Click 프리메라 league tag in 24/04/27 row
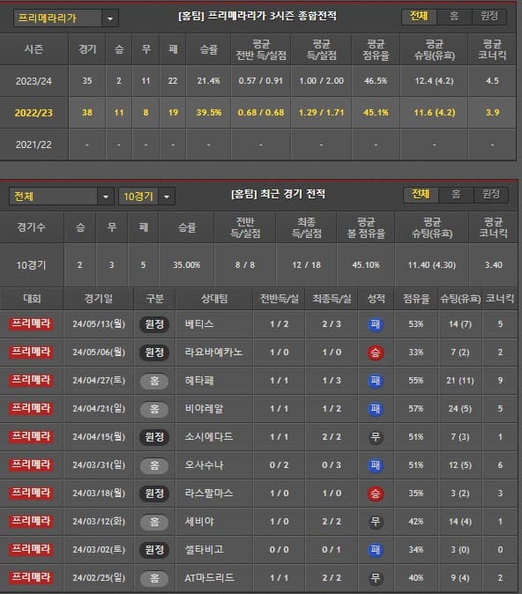522x594 pixels. (x=31, y=381)
